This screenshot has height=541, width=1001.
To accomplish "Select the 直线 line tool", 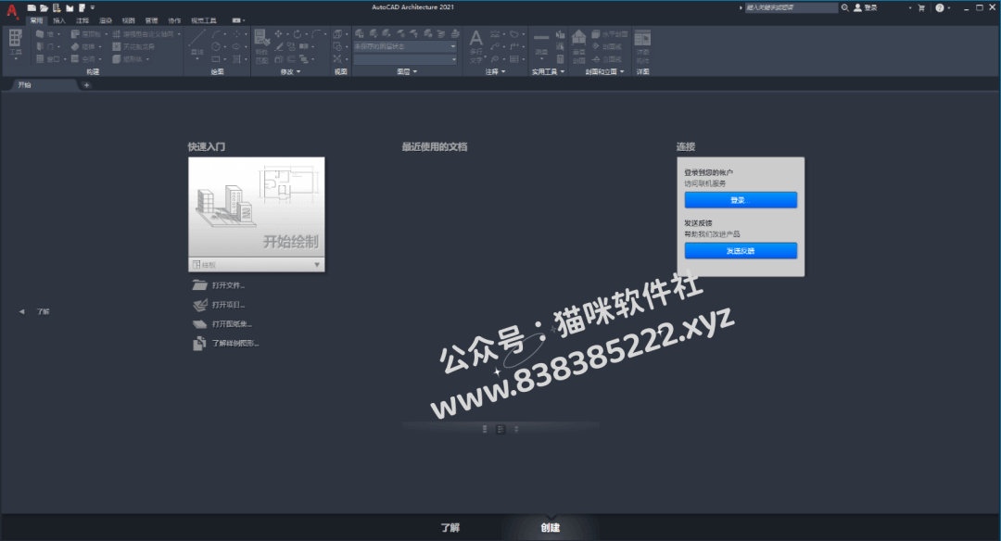I will [x=197, y=44].
